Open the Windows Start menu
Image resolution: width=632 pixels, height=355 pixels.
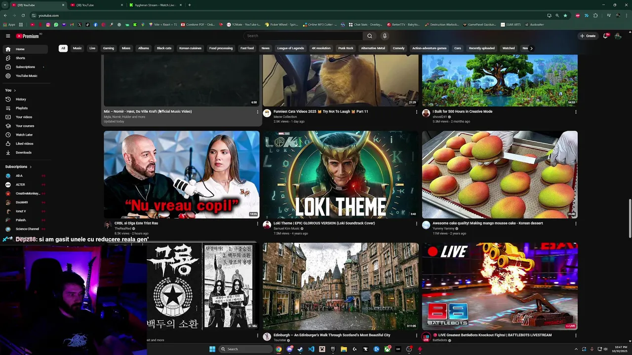tap(212, 349)
